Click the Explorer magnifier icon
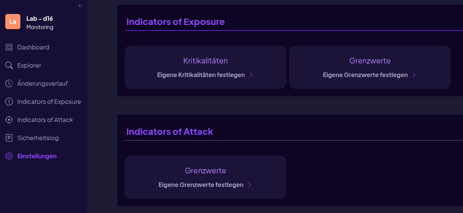The height and width of the screenshot is (213, 463). pos(9,65)
